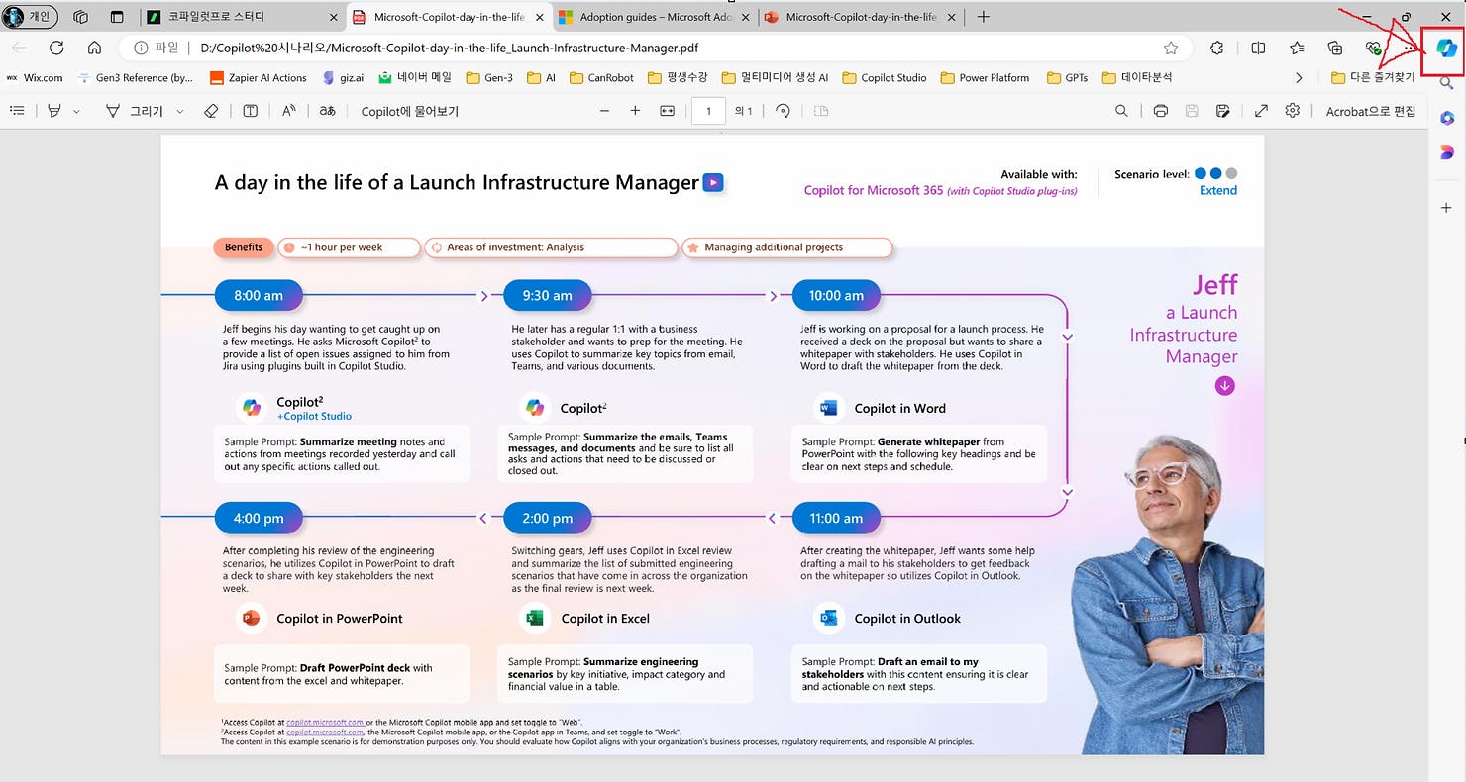
Task: Expand highlighter color options dropdown
Action: point(76,112)
